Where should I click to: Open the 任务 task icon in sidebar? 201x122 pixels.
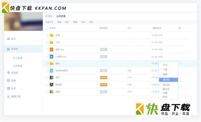pos(8,88)
